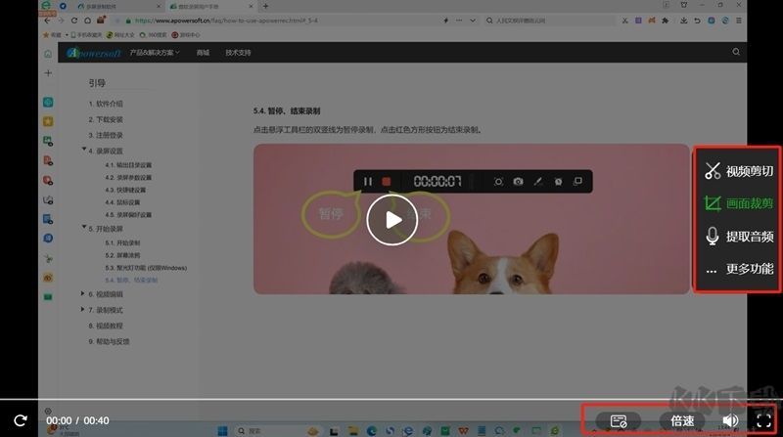Screen dimensions: 783x437
Task: Open the 360搜索 bookmark
Action: click(153, 35)
